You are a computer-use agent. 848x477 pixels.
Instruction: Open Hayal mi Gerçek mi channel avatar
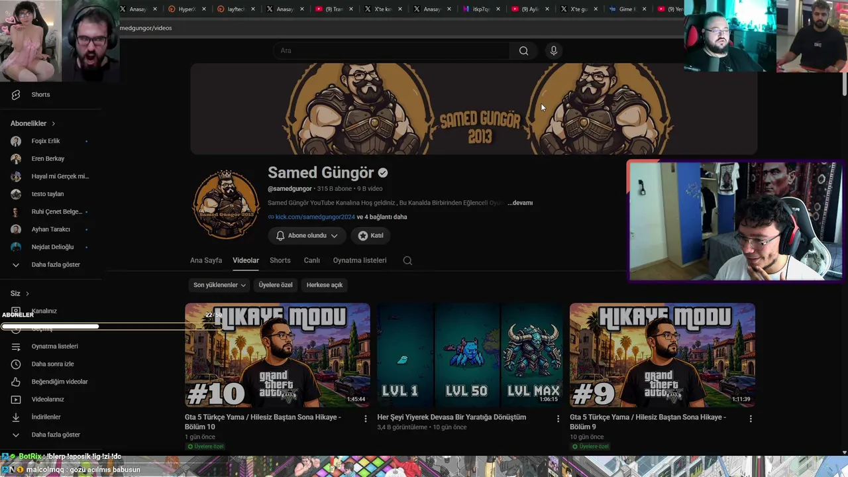tap(16, 176)
